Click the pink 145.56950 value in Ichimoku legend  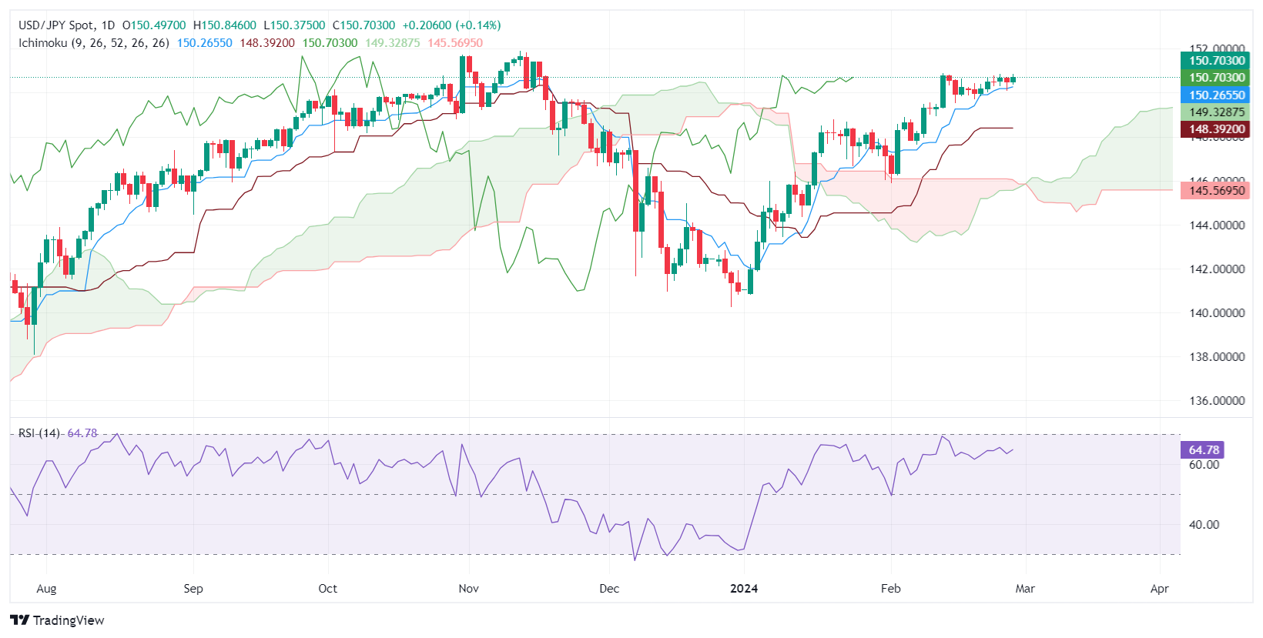455,43
